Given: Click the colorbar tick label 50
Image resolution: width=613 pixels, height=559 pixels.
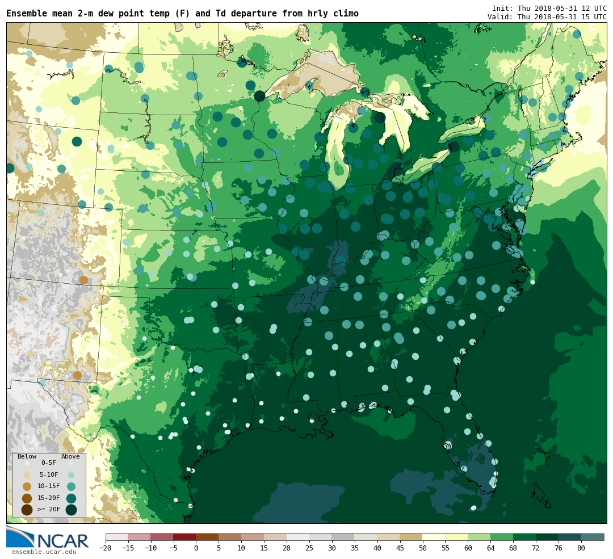Looking at the screenshot, I should [x=423, y=548].
